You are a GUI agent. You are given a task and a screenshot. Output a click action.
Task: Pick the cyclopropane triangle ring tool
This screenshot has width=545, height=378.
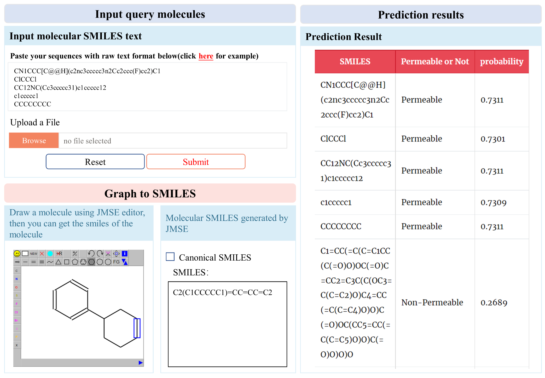tap(58, 262)
